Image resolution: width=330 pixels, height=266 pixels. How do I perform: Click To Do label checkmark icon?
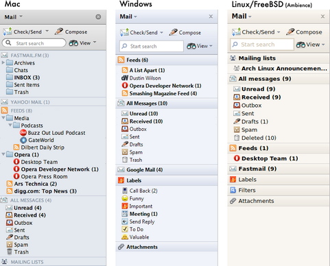[125, 229]
